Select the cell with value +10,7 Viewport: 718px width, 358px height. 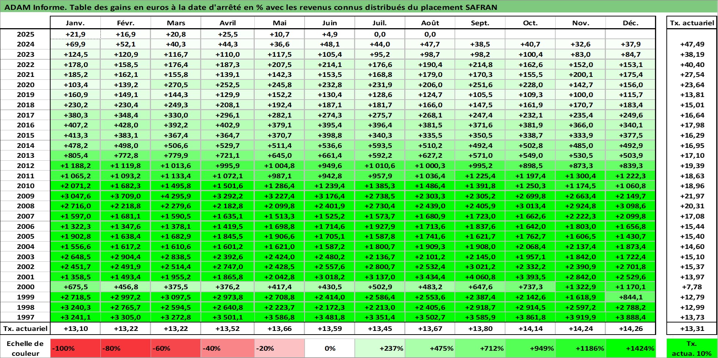point(280,34)
